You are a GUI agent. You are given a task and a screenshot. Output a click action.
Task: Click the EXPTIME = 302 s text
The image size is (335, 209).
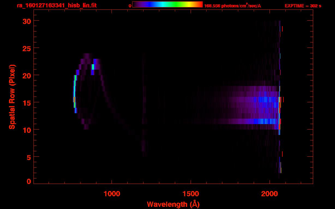(x=303, y=6)
